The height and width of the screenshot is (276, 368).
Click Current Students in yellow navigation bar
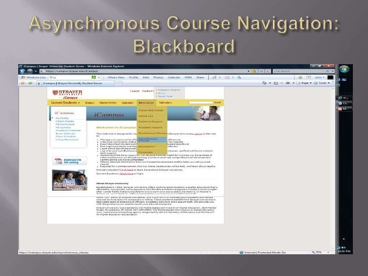pos(66,103)
